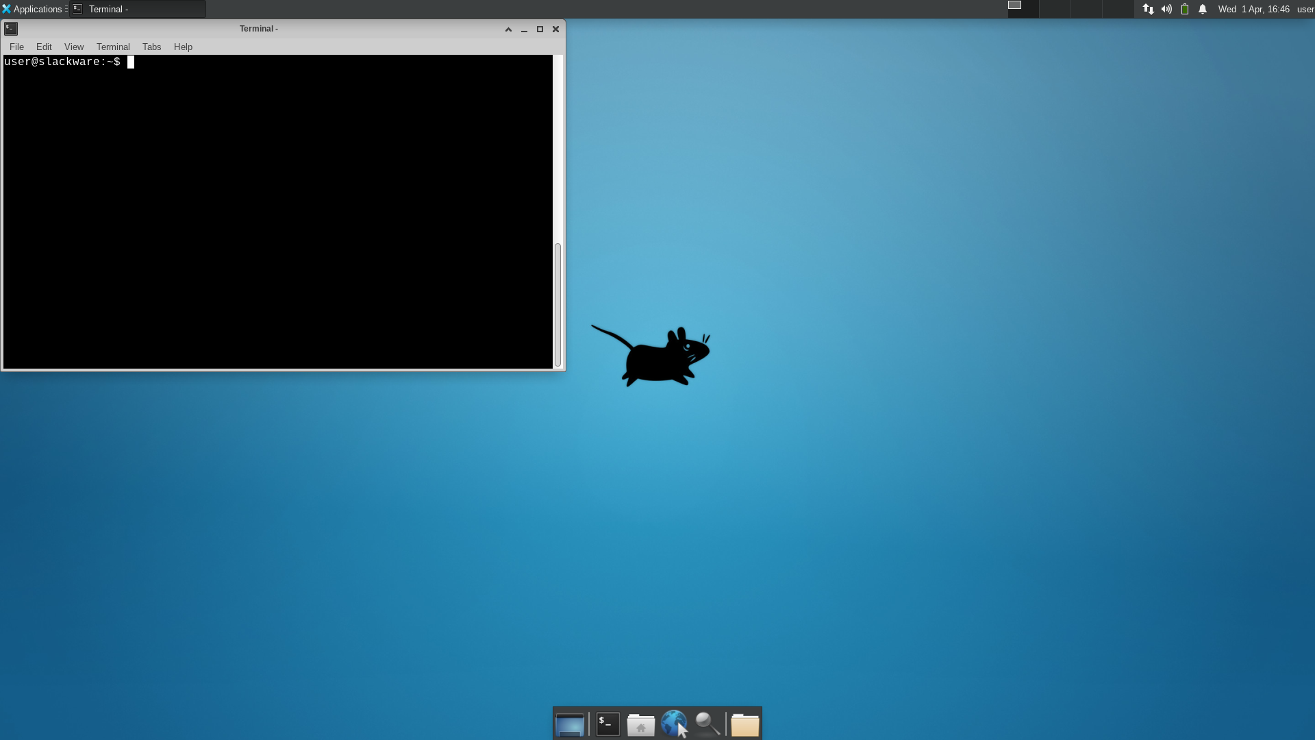Click the Terminal taskbar window button

(x=137, y=9)
